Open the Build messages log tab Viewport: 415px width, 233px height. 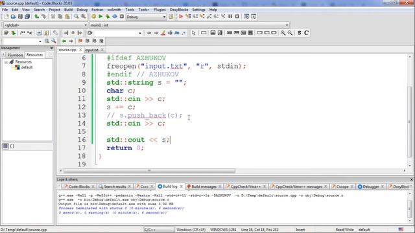coord(204,186)
